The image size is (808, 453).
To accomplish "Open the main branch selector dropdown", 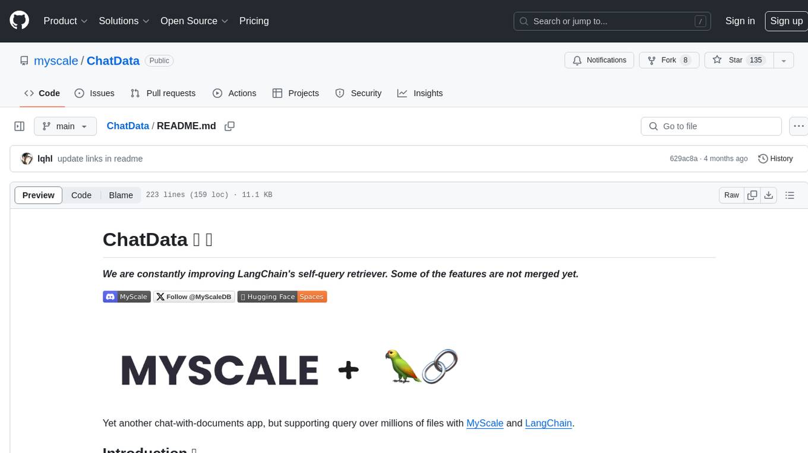I will click(x=65, y=126).
